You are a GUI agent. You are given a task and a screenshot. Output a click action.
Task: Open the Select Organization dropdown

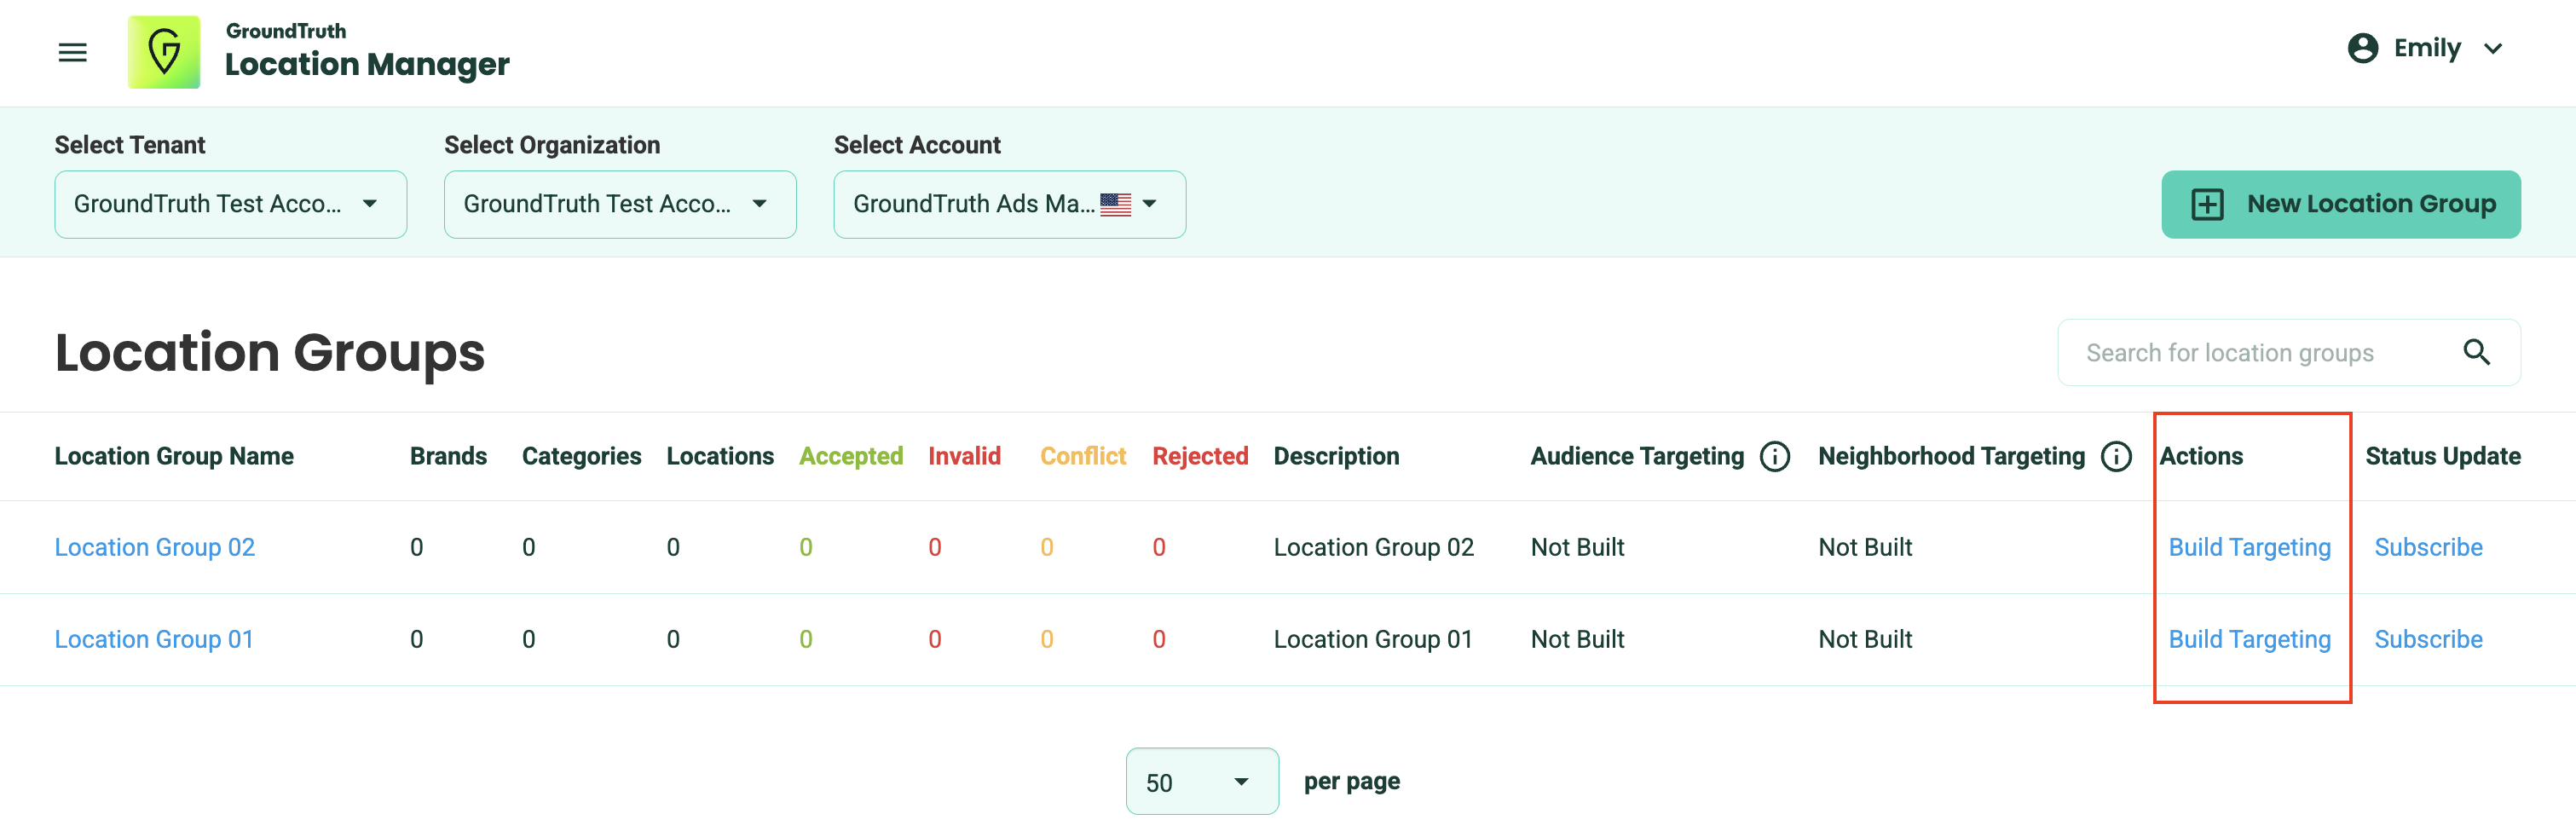pyautogui.click(x=619, y=204)
